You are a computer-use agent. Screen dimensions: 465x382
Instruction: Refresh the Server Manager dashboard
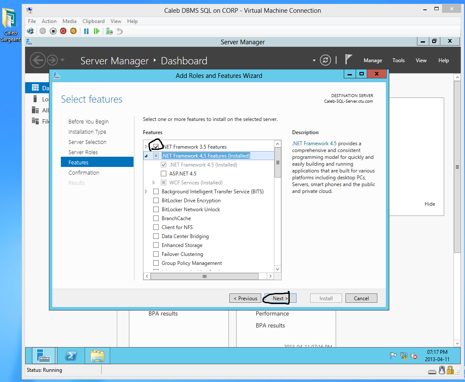(325, 60)
